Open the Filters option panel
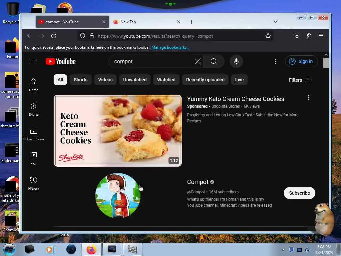This screenshot has height=256, width=341. click(x=300, y=80)
